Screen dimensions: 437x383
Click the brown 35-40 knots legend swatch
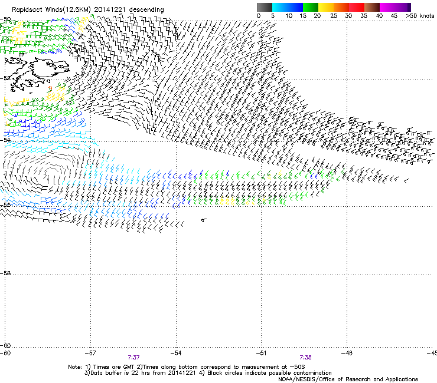(372, 7)
